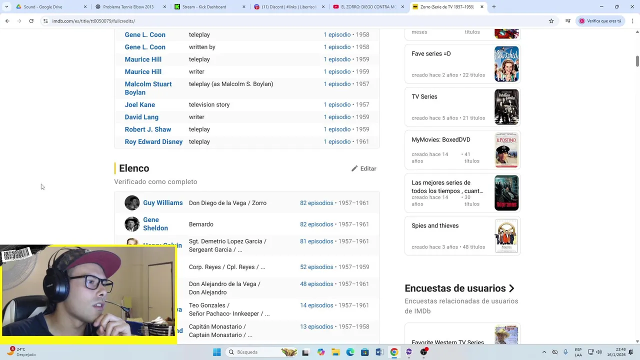Open Guy Williams cast link
This screenshot has width=640, height=360.
(163, 202)
